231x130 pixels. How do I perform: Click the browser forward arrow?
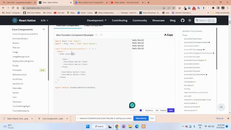(x=8, y=8)
